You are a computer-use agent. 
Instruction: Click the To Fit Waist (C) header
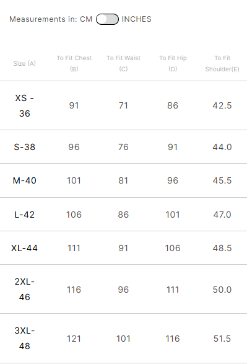124,63
